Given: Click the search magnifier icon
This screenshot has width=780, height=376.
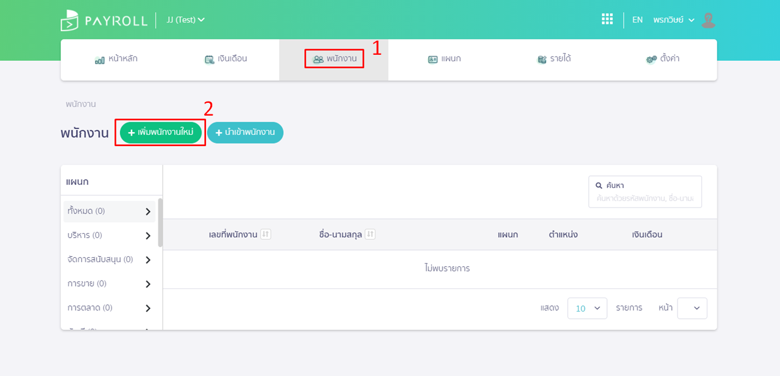Looking at the screenshot, I should click(x=599, y=186).
